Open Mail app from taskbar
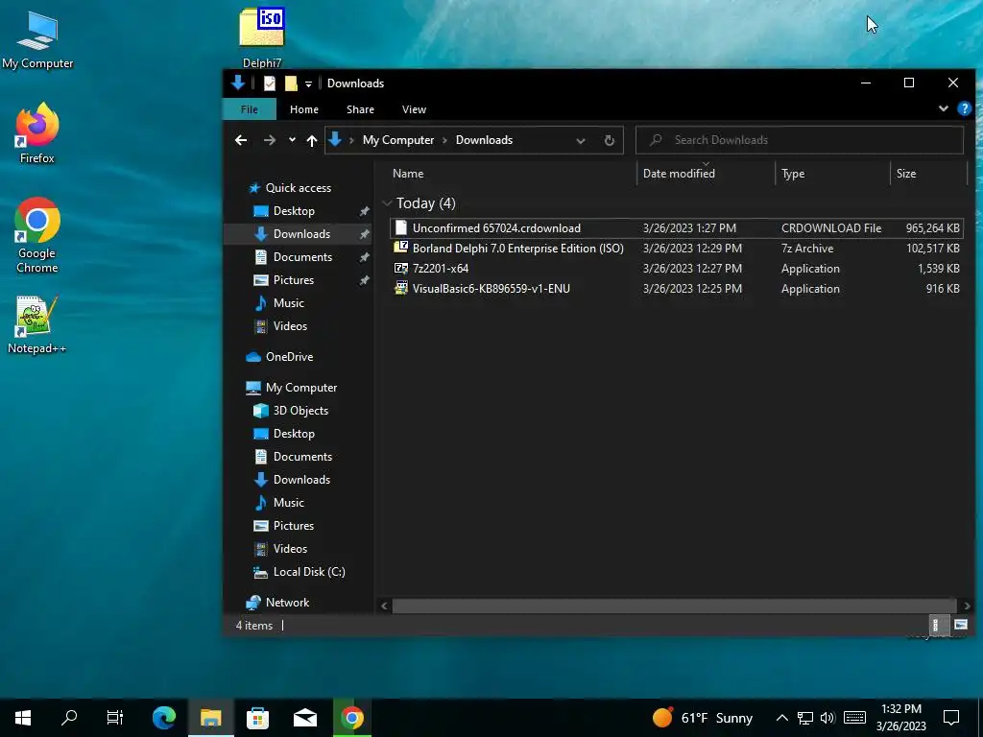Image resolution: width=983 pixels, height=737 pixels. pos(305,718)
